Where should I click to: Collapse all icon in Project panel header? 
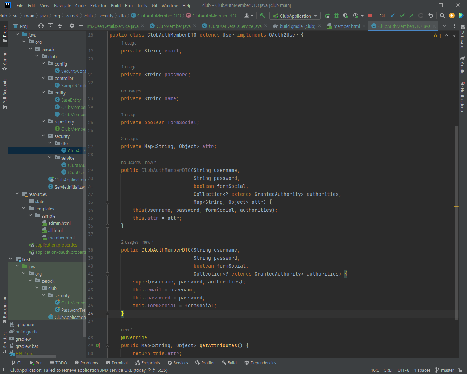(x=60, y=26)
